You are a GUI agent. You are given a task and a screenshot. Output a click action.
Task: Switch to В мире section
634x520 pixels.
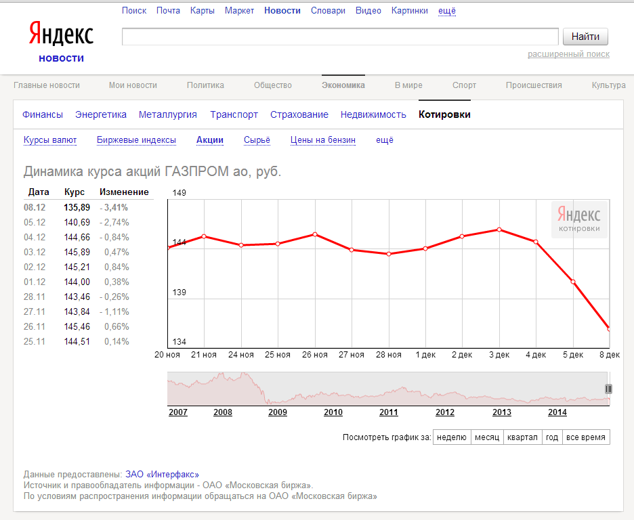[x=408, y=85]
